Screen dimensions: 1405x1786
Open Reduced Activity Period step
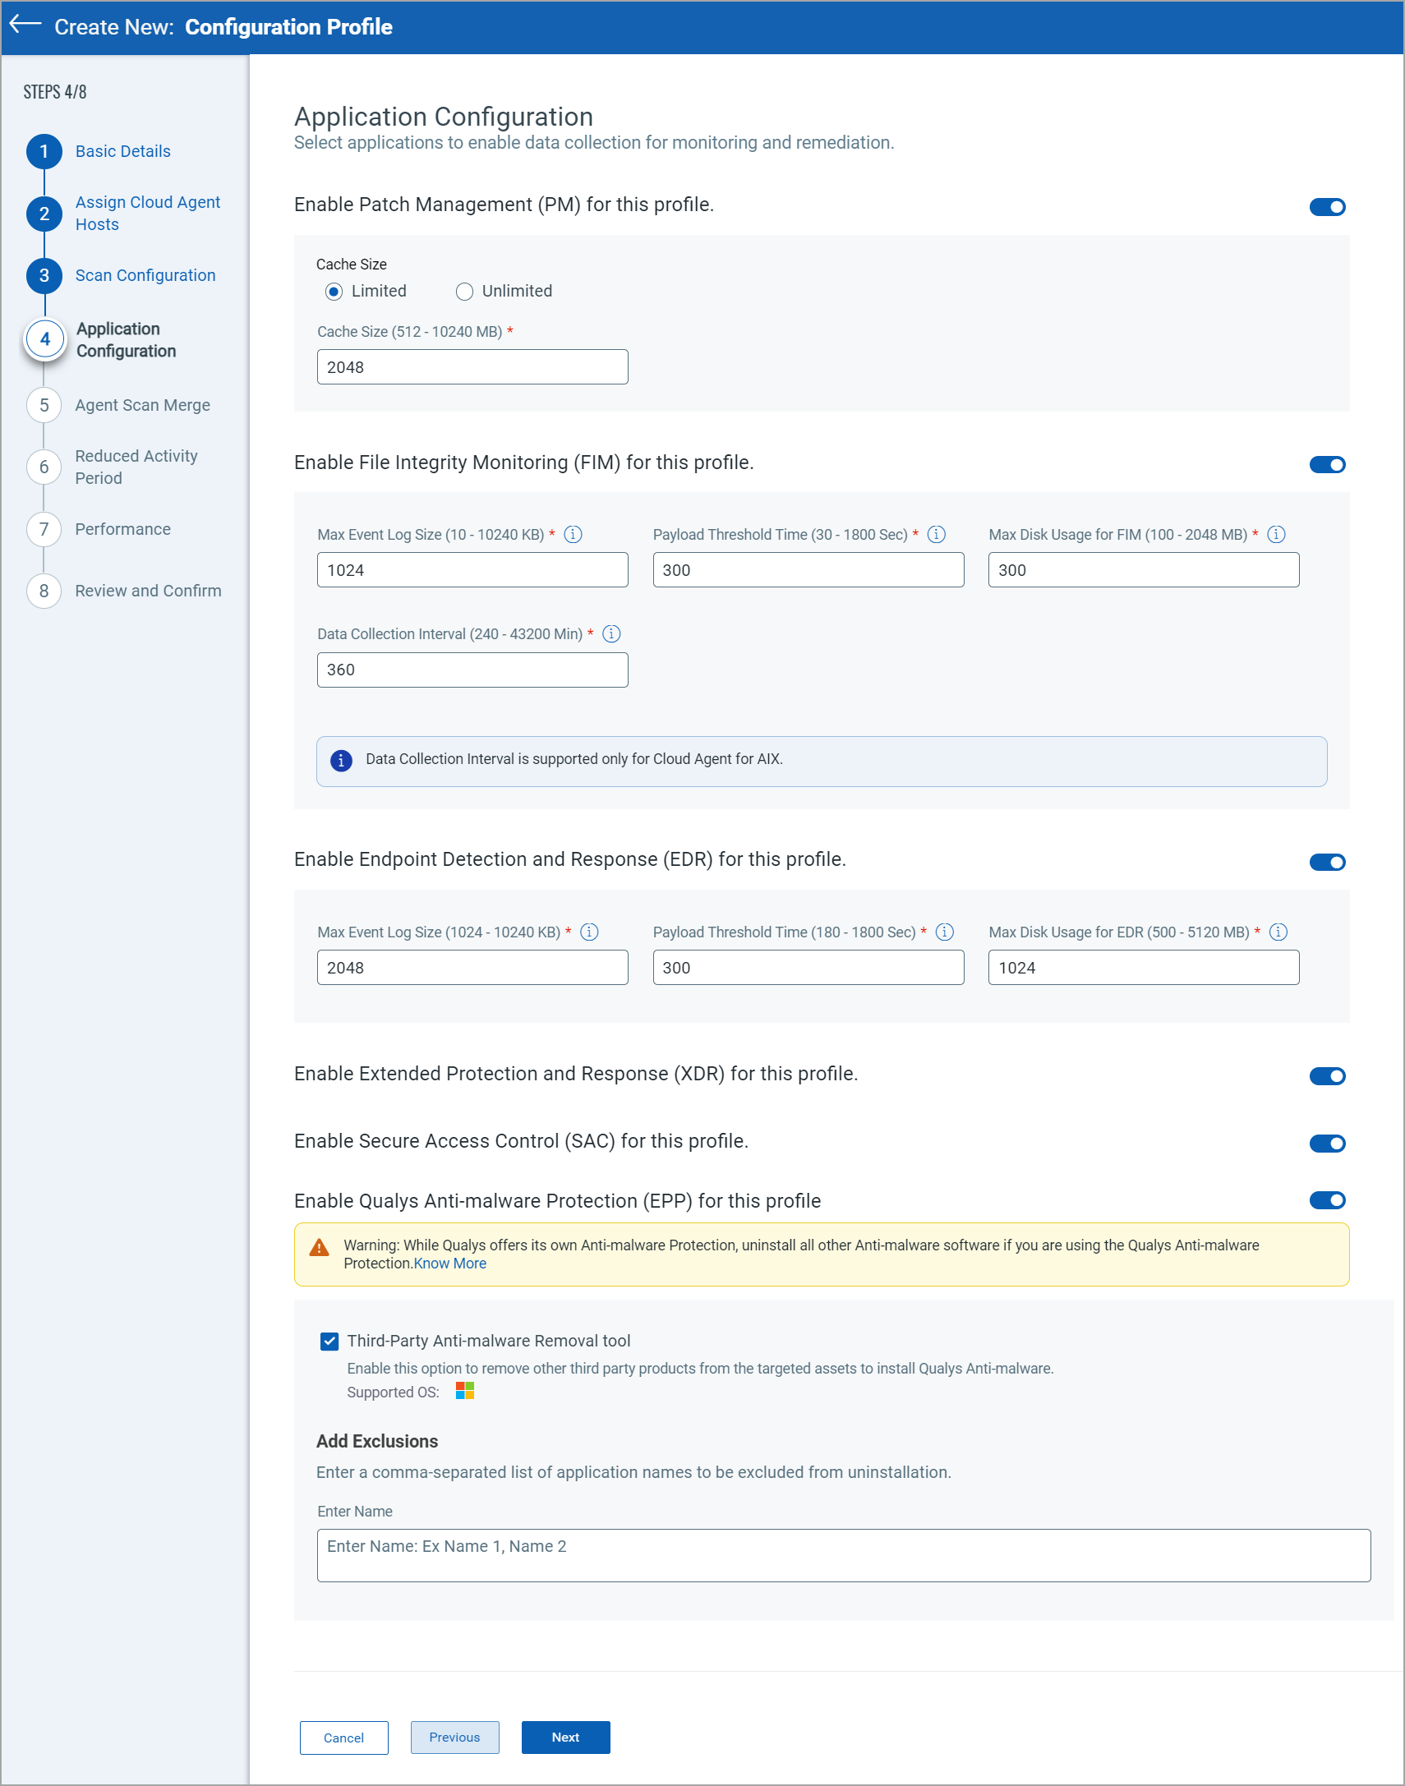tap(136, 467)
